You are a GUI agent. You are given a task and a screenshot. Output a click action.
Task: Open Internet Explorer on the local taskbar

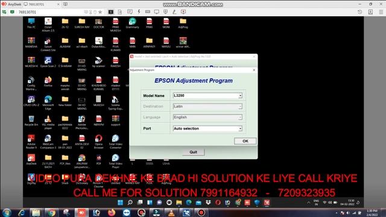tap(22, 212)
